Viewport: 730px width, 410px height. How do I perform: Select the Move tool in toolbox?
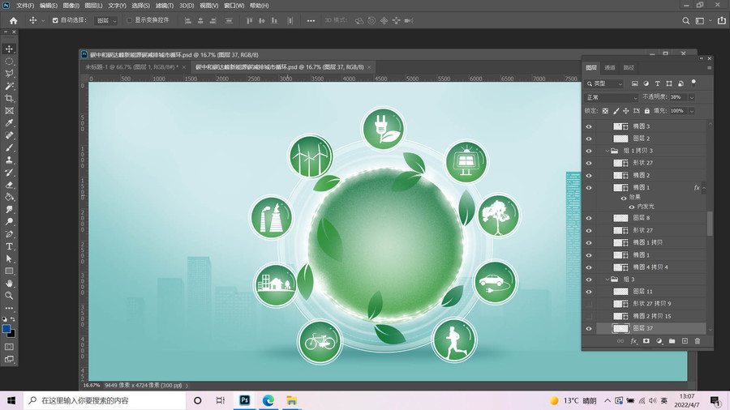pyautogui.click(x=9, y=49)
